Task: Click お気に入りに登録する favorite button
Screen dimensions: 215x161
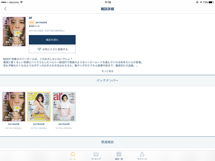Action: [x=52, y=49]
